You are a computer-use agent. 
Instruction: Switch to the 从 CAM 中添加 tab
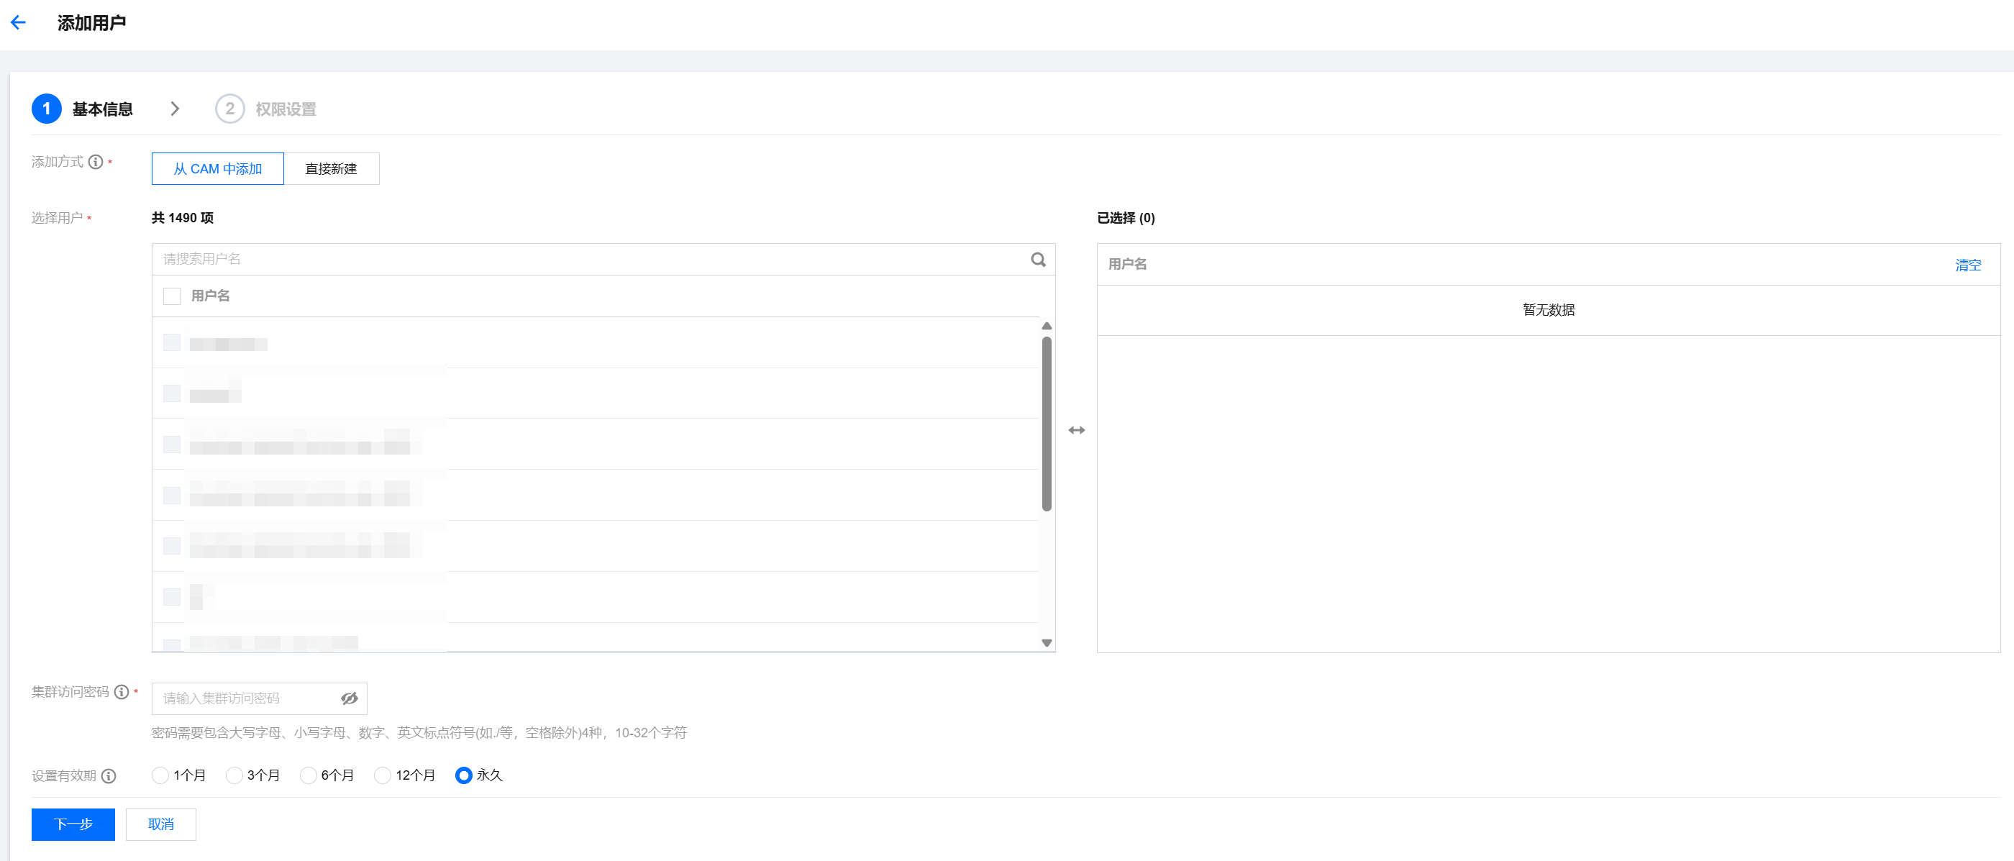[217, 169]
